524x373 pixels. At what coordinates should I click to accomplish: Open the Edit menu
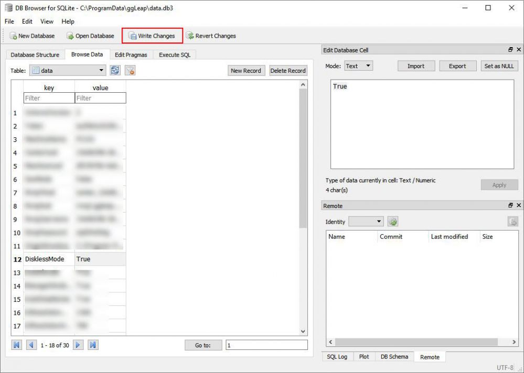[x=27, y=21]
